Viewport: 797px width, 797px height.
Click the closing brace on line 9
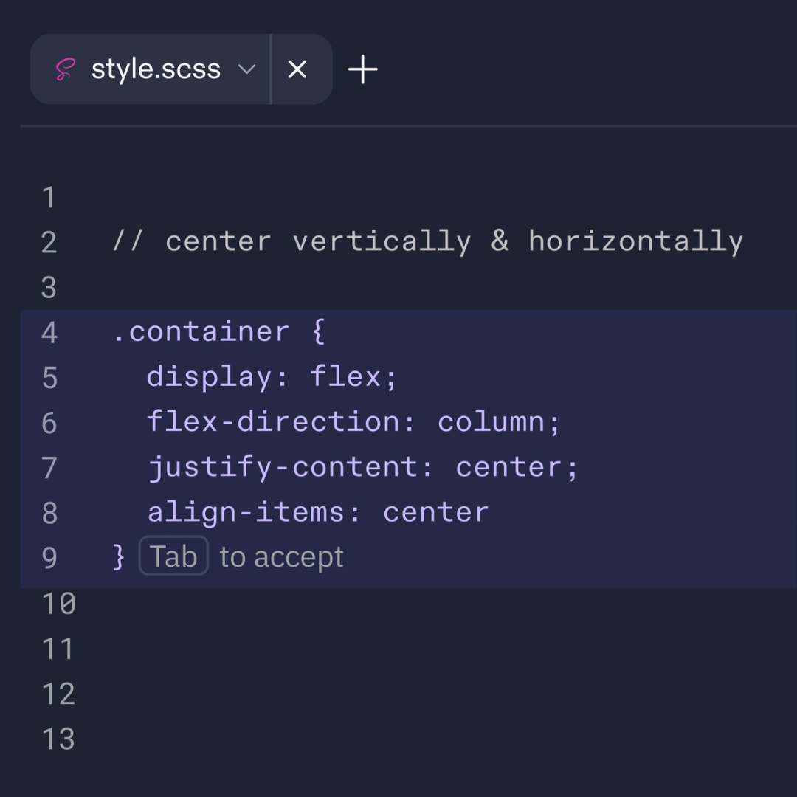[x=117, y=556]
